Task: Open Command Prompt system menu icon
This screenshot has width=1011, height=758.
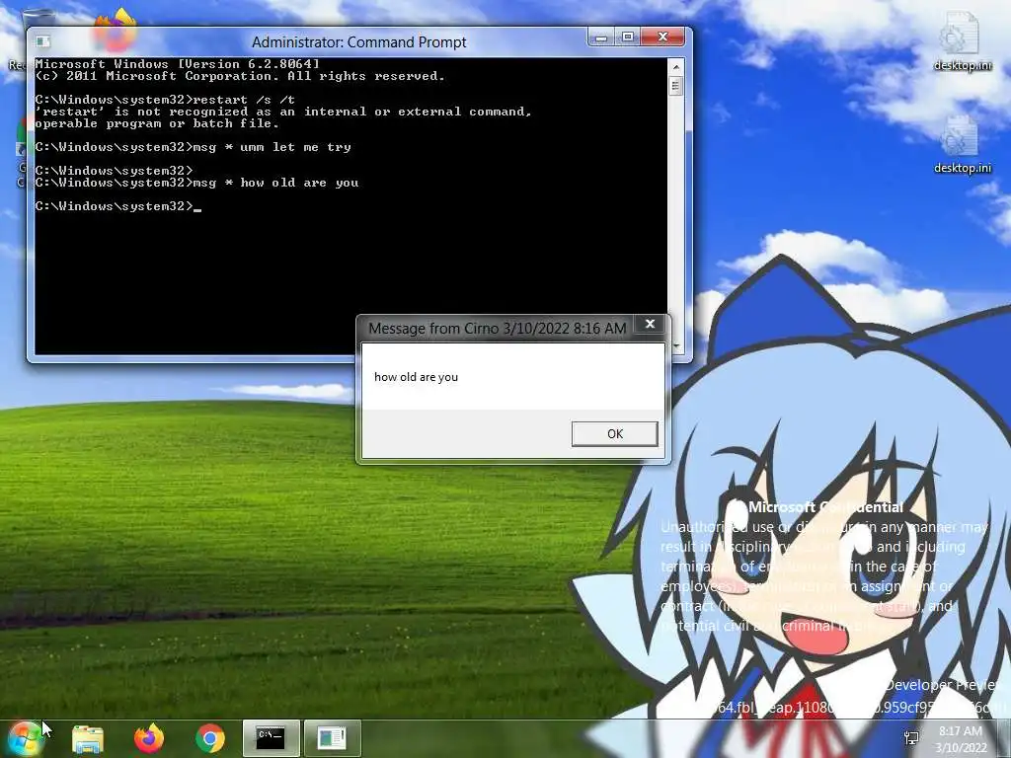Action: [x=42, y=41]
